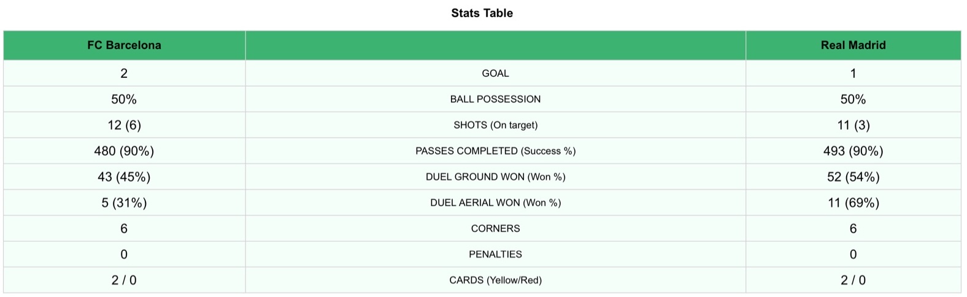
Task: Select the CORNERS row label
Action: click(x=495, y=228)
